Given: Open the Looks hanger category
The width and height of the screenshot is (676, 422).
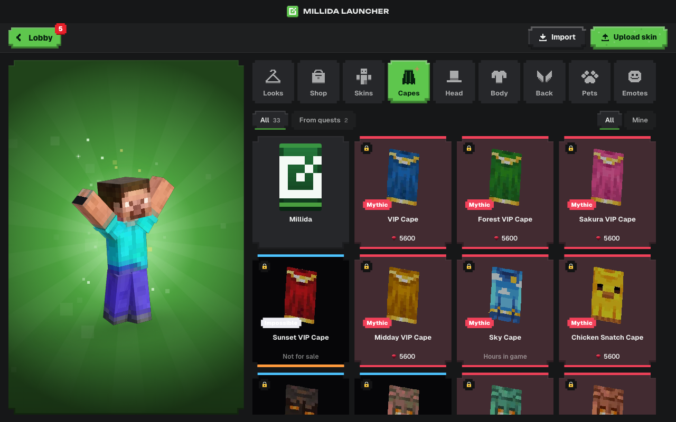Looking at the screenshot, I should click(273, 81).
